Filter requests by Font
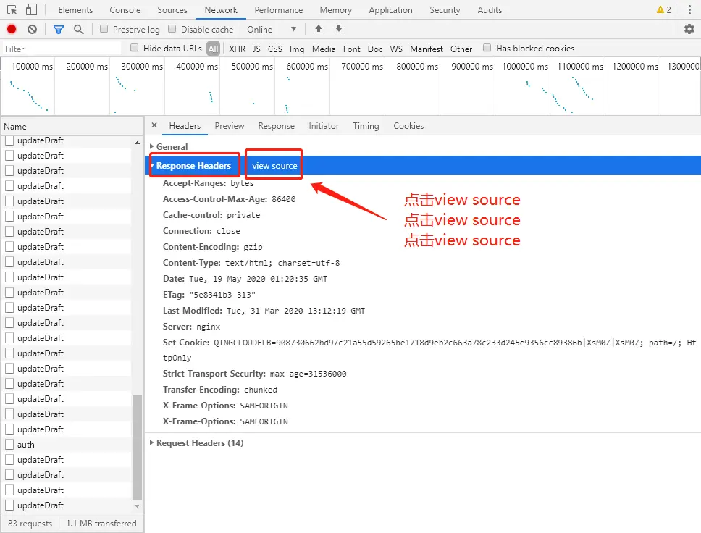 tap(352, 49)
